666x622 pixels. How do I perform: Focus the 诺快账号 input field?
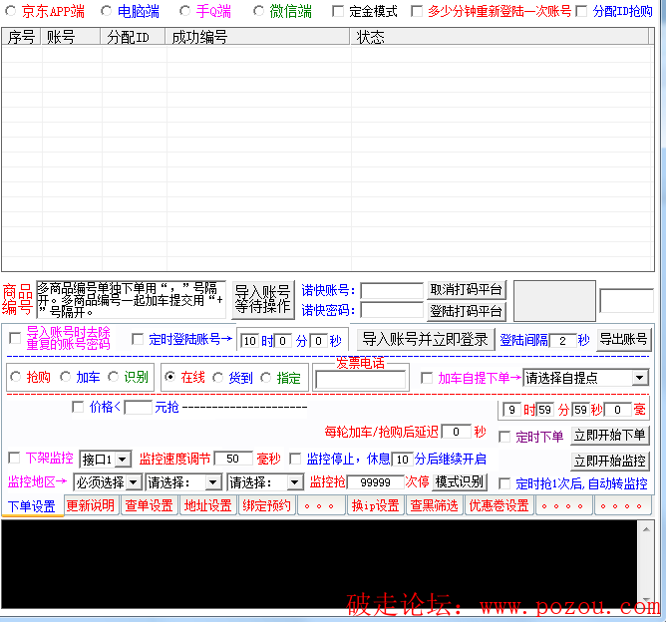tap(392, 291)
